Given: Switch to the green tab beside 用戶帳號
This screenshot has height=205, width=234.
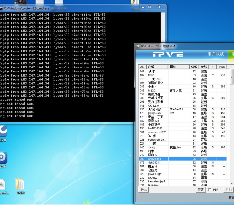Looking at the screenshot, I should point(232,54).
